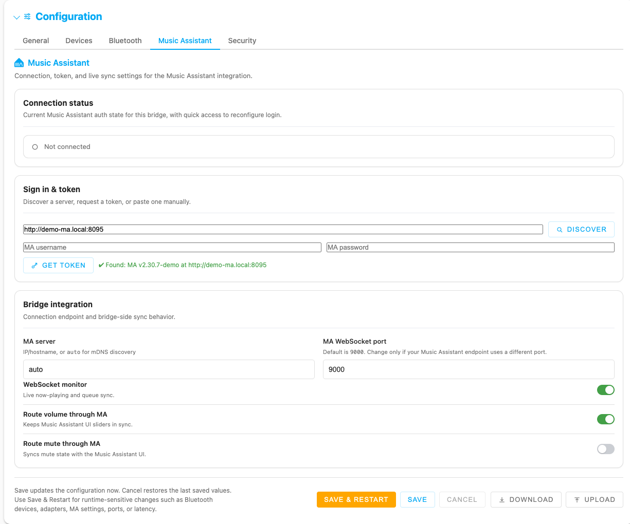Image resolution: width=630 pixels, height=524 pixels.
Task: Go to the Security tab
Action: click(x=242, y=41)
